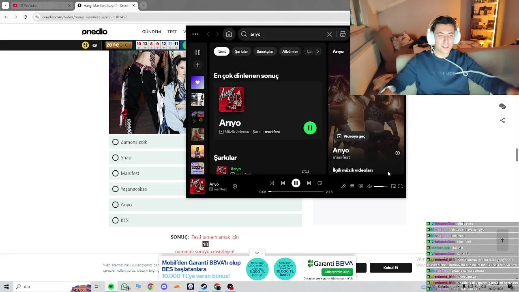This screenshot has width=519, height=292.
Task: Click the page vertical scrollbar
Action: pyautogui.click(x=517, y=155)
